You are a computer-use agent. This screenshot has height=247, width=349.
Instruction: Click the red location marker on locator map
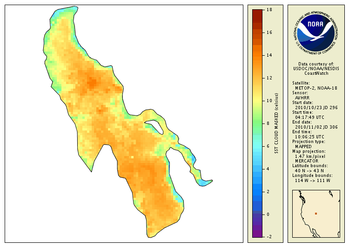point(316,214)
